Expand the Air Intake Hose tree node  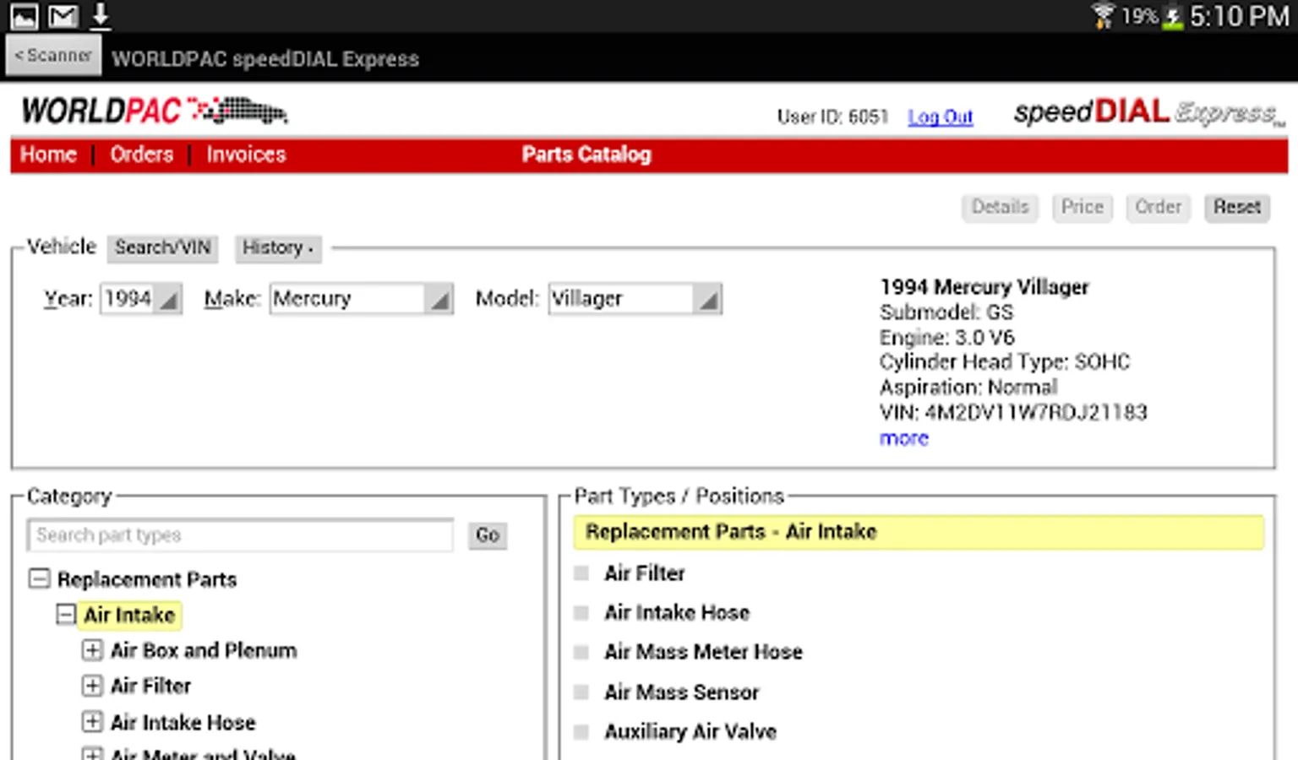tap(92, 722)
